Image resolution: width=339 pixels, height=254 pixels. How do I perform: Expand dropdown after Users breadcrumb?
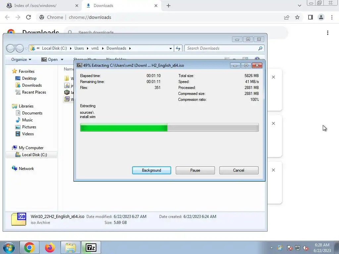pyautogui.click(x=87, y=48)
